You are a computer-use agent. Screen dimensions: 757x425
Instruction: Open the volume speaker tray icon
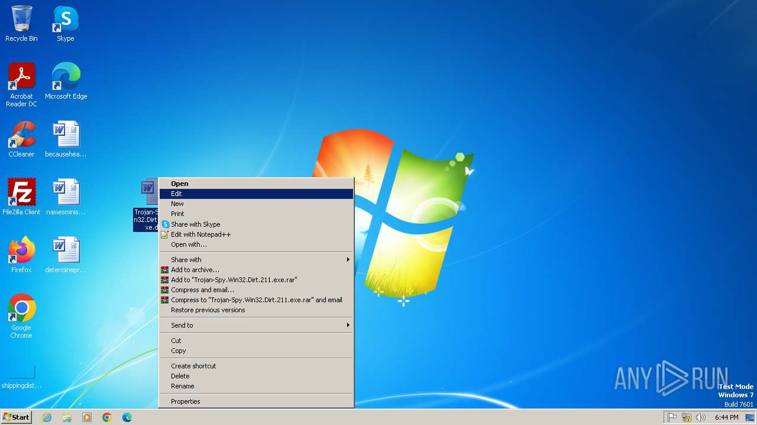pos(701,417)
